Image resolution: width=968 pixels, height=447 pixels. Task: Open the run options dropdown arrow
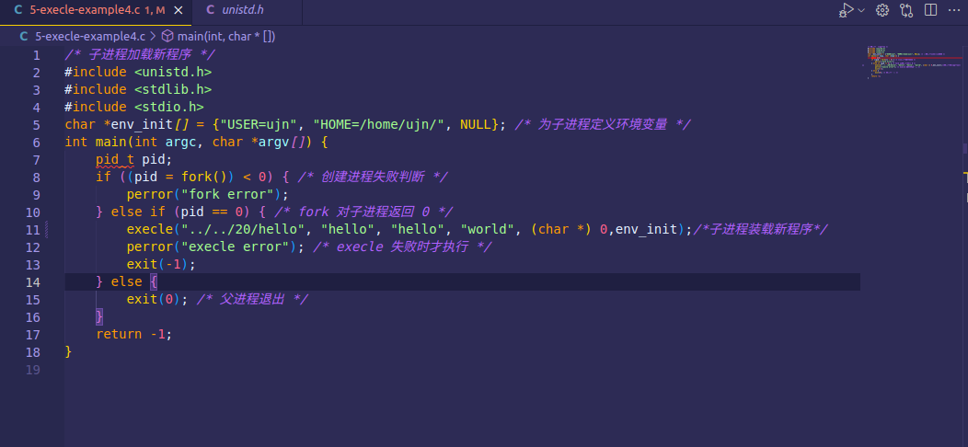pyautogui.click(x=861, y=10)
